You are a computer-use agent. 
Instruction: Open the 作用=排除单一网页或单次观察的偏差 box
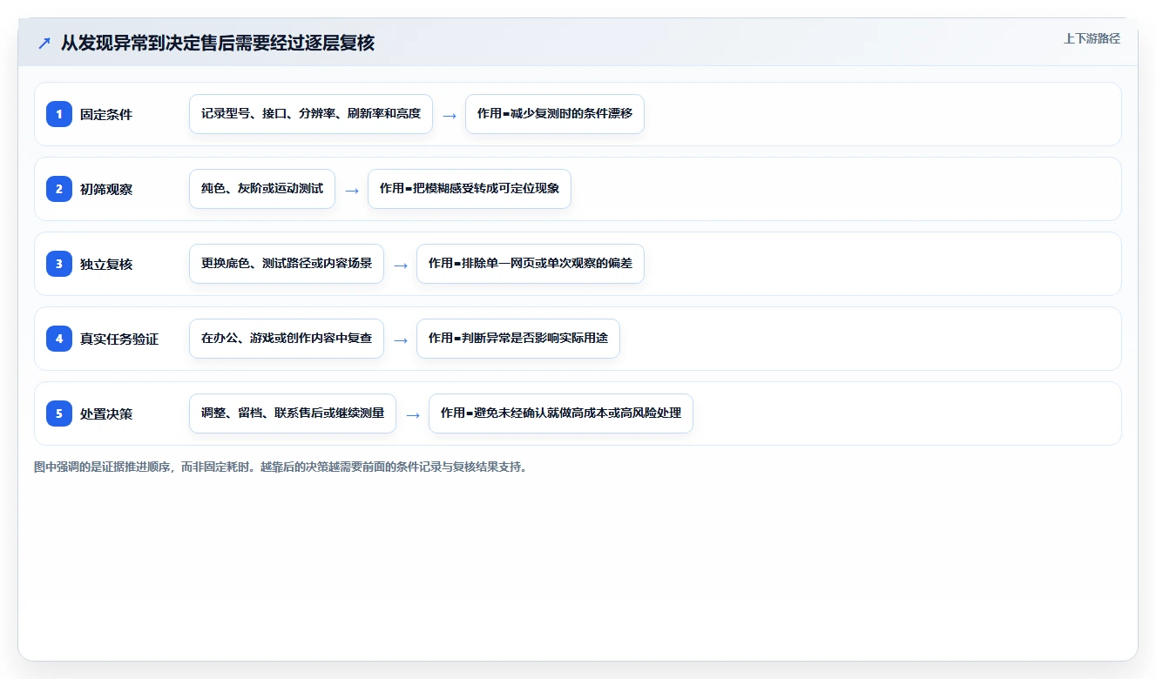point(531,264)
